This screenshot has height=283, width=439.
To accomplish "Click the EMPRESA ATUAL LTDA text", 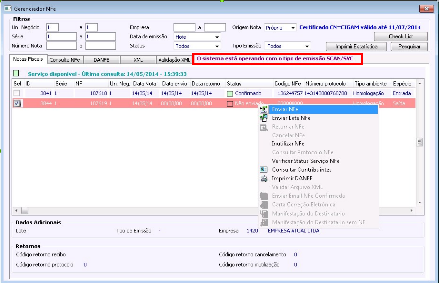I will tap(293, 231).
